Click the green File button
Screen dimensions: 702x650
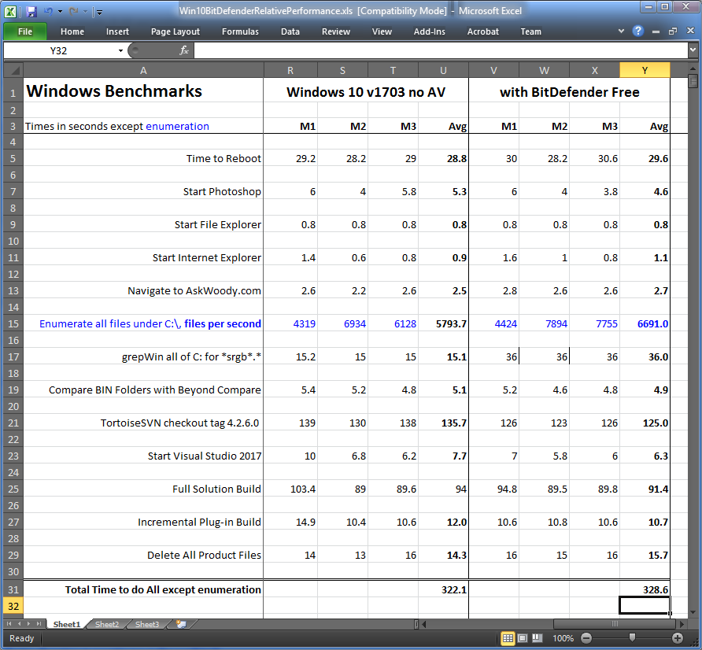(24, 31)
